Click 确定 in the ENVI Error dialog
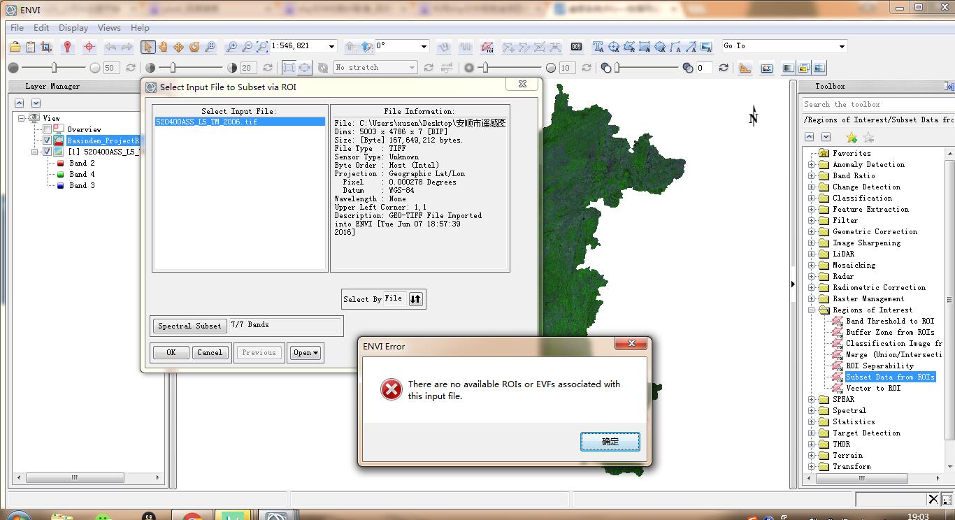 pos(610,442)
